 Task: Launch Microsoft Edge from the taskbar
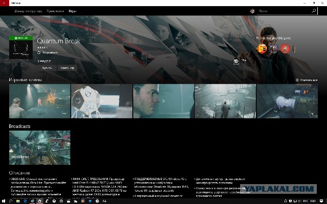click(25, 201)
